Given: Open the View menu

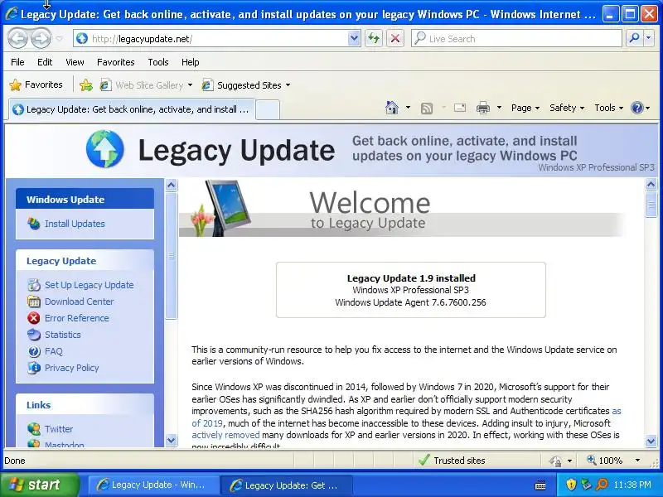Looking at the screenshot, I should [x=75, y=62].
